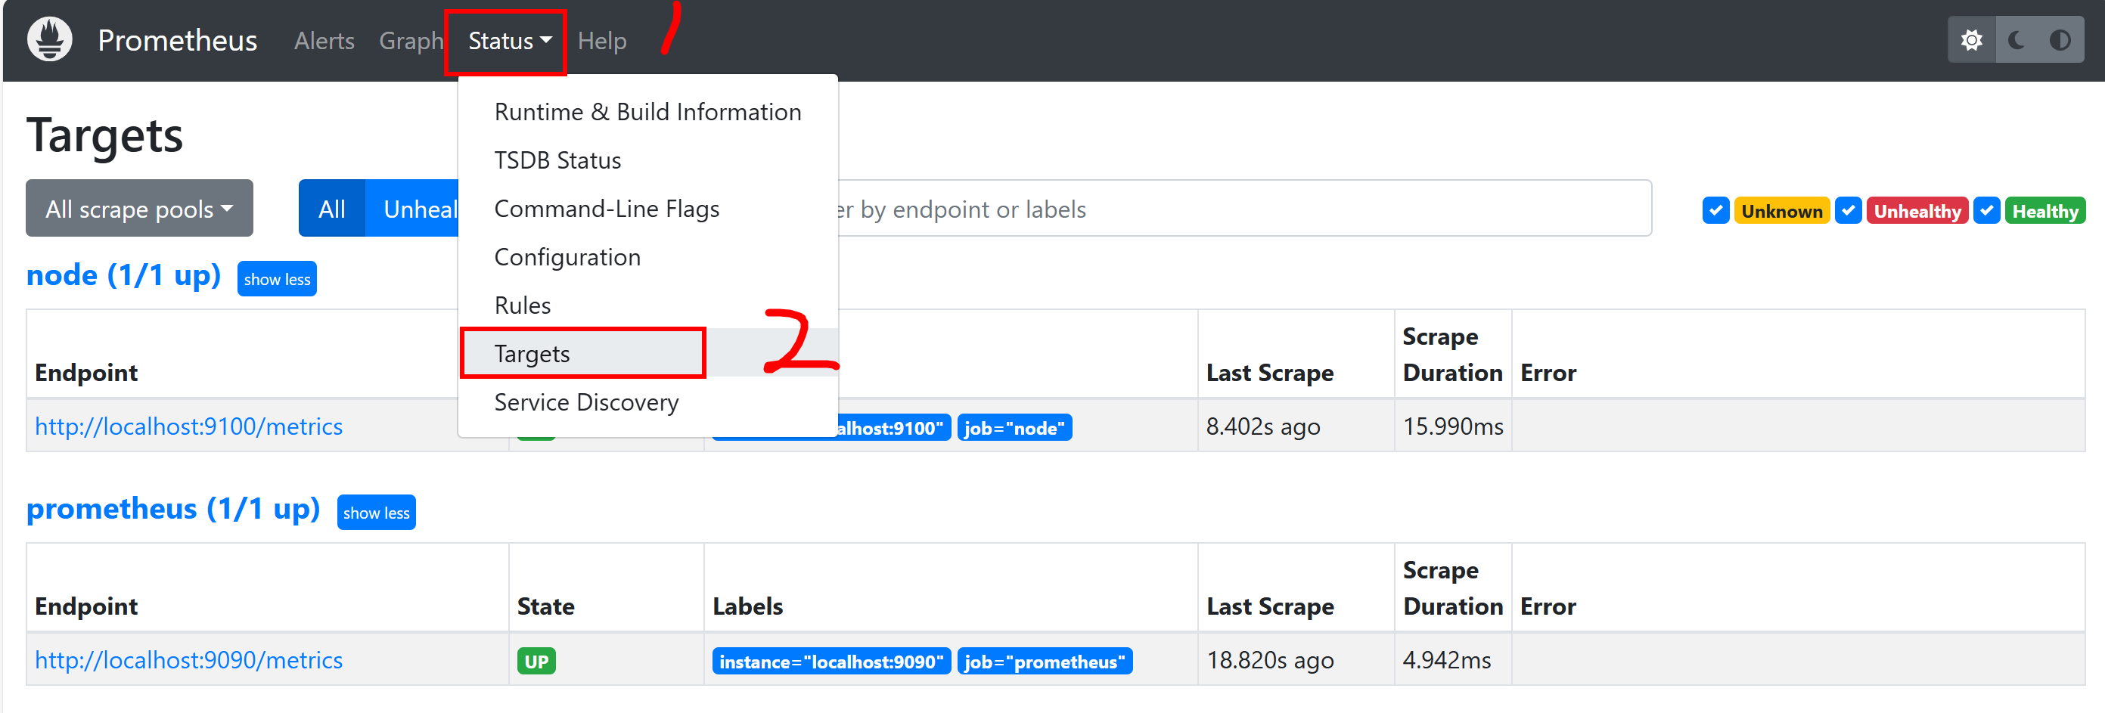This screenshot has width=2105, height=713.
Task: Select Targets in the Status menu
Action: coord(647,354)
